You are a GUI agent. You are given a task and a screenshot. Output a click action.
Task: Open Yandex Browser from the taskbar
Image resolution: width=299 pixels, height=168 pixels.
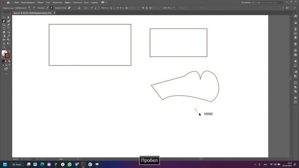click(63, 164)
